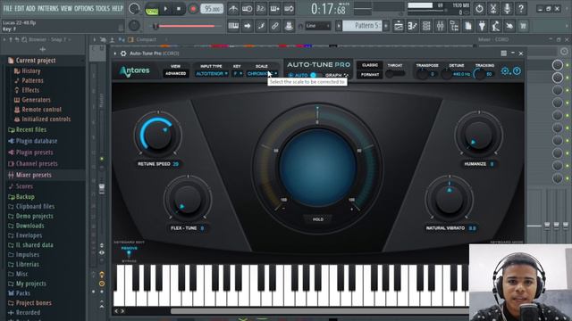This screenshot has height=321, width=572.
Task: Open the EDIT menu
Action: (20, 8)
